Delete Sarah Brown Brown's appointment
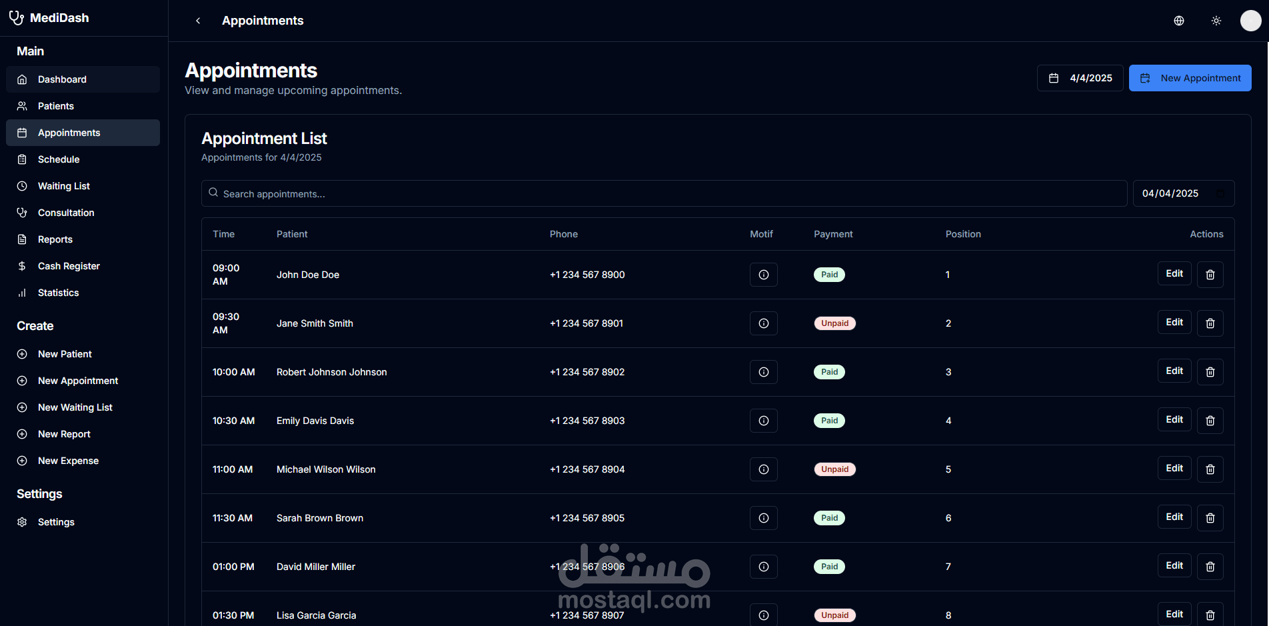 click(x=1210, y=518)
